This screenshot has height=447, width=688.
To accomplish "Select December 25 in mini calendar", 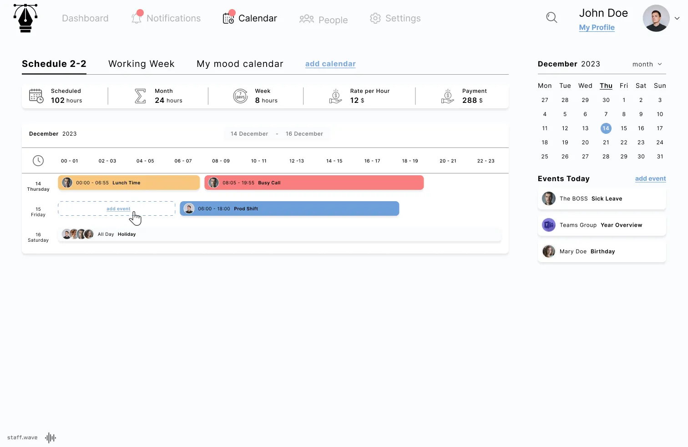I will point(545,157).
